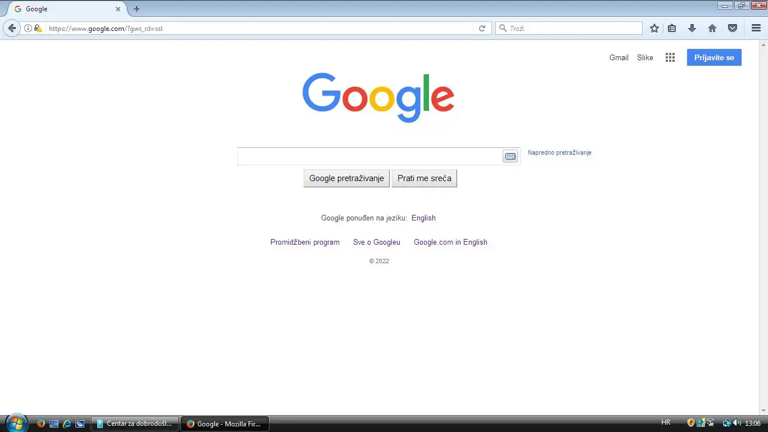Click the HR language indicator
The width and height of the screenshot is (768, 432).
click(x=666, y=422)
